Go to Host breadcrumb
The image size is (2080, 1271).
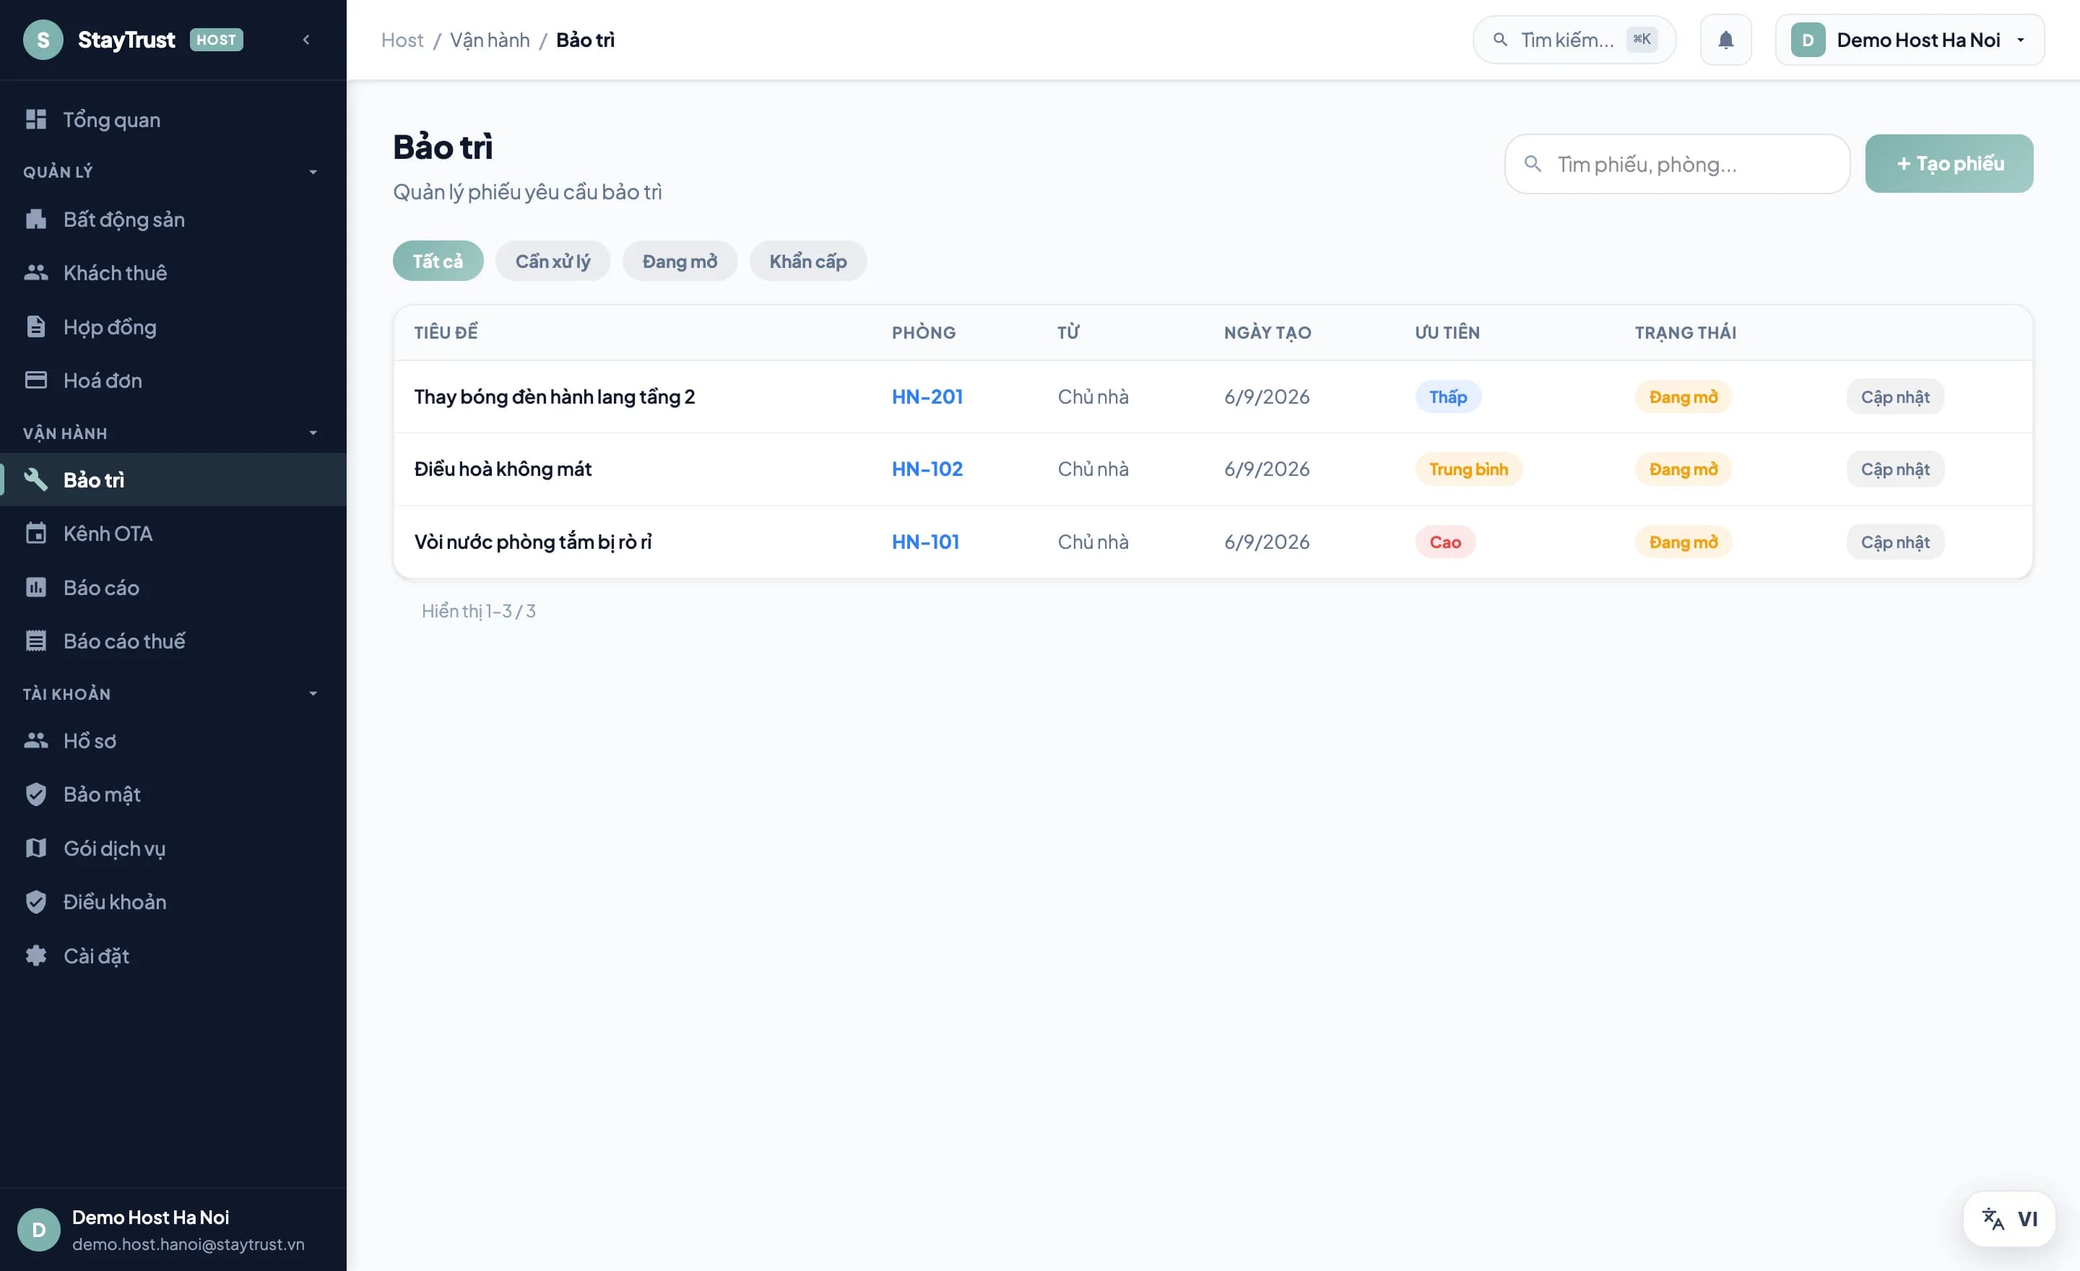402,40
